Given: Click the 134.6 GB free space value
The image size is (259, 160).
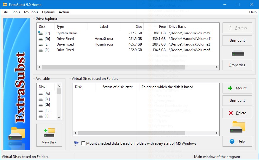Looking at the screenshot, I should click(x=159, y=50).
